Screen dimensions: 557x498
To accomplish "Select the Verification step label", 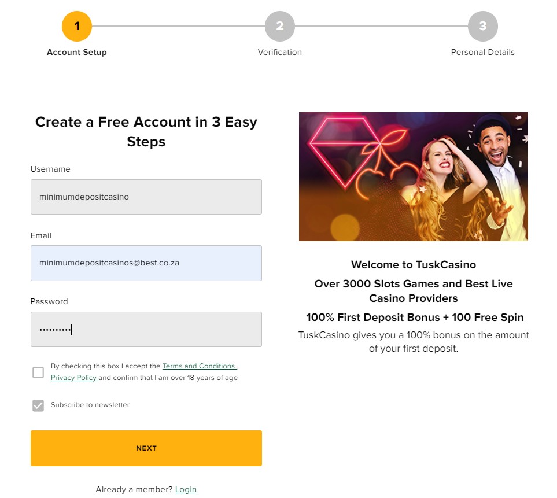I will click(280, 52).
